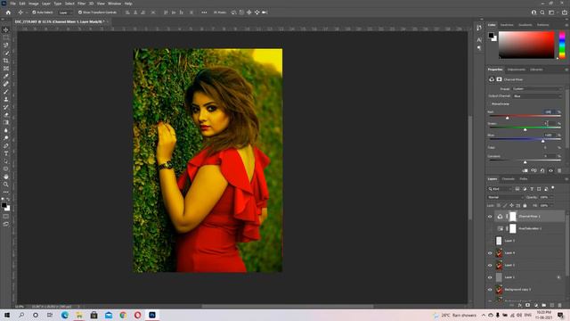Hide the Channel Mixer 1 layer

pyautogui.click(x=490, y=217)
